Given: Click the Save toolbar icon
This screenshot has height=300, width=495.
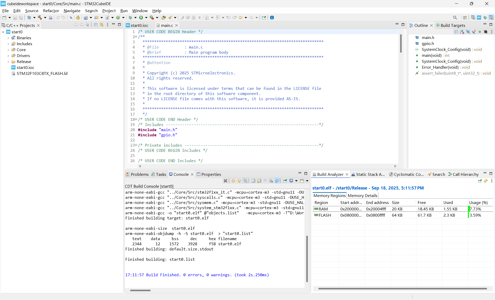Looking at the screenshot, I should [x=15, y=18].
